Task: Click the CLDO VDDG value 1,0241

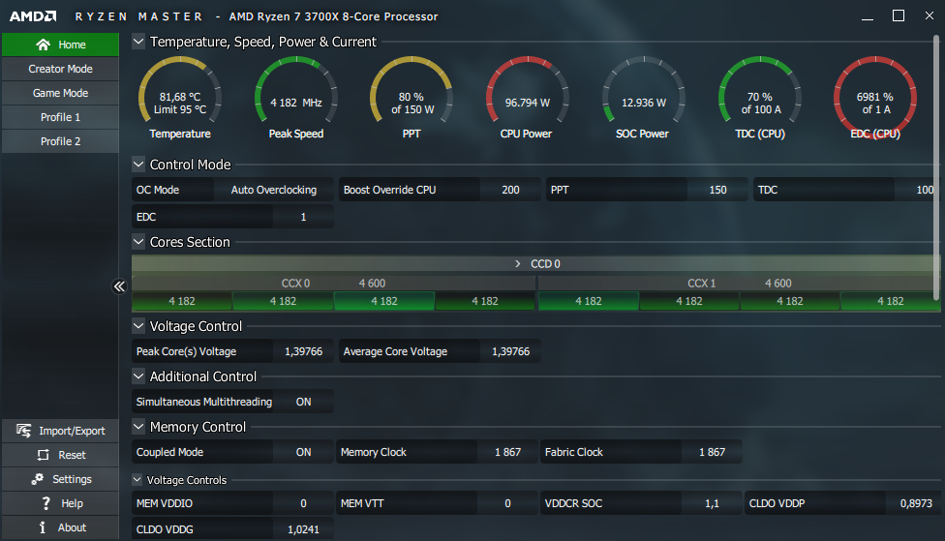Action: pyautogui.click(x=304, y=529)
